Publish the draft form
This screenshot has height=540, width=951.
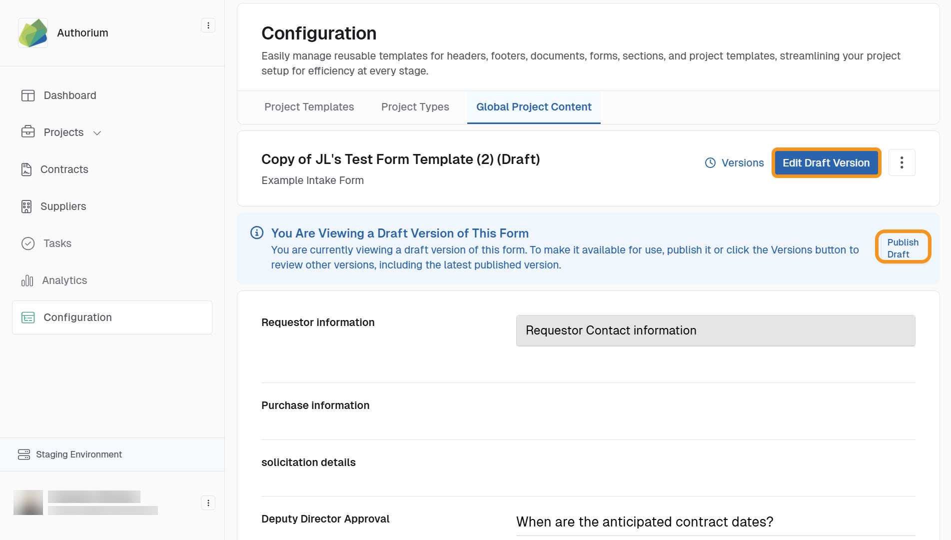[903, 246]
